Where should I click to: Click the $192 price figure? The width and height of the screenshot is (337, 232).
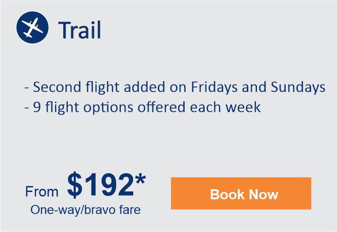point(101,185)
